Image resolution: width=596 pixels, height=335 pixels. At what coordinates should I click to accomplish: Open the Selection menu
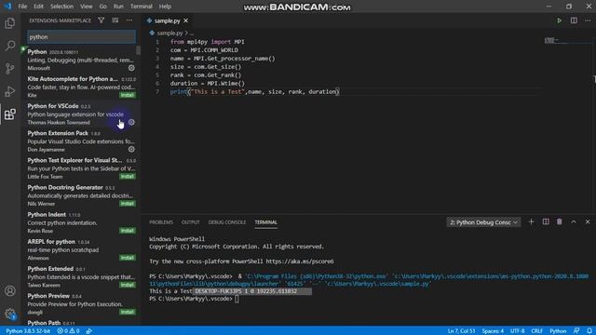pyautogui.click(x=61, y=7)
